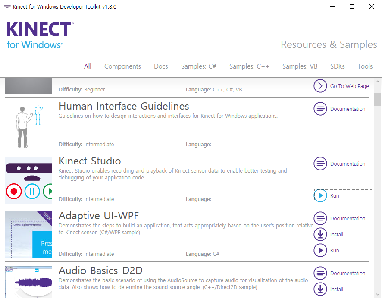382x299 pixels.
Task: Click the Kinect Studio thumbnail image
Action: 29,180
